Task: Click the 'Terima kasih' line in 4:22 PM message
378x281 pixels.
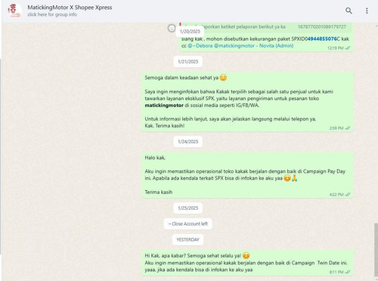Action: [159, 192]
